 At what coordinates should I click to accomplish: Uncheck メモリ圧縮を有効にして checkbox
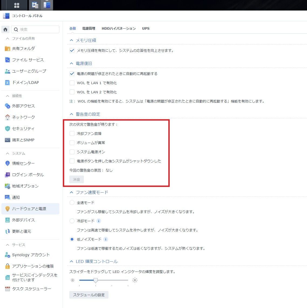pyautogui.click(x=72, y=50)
